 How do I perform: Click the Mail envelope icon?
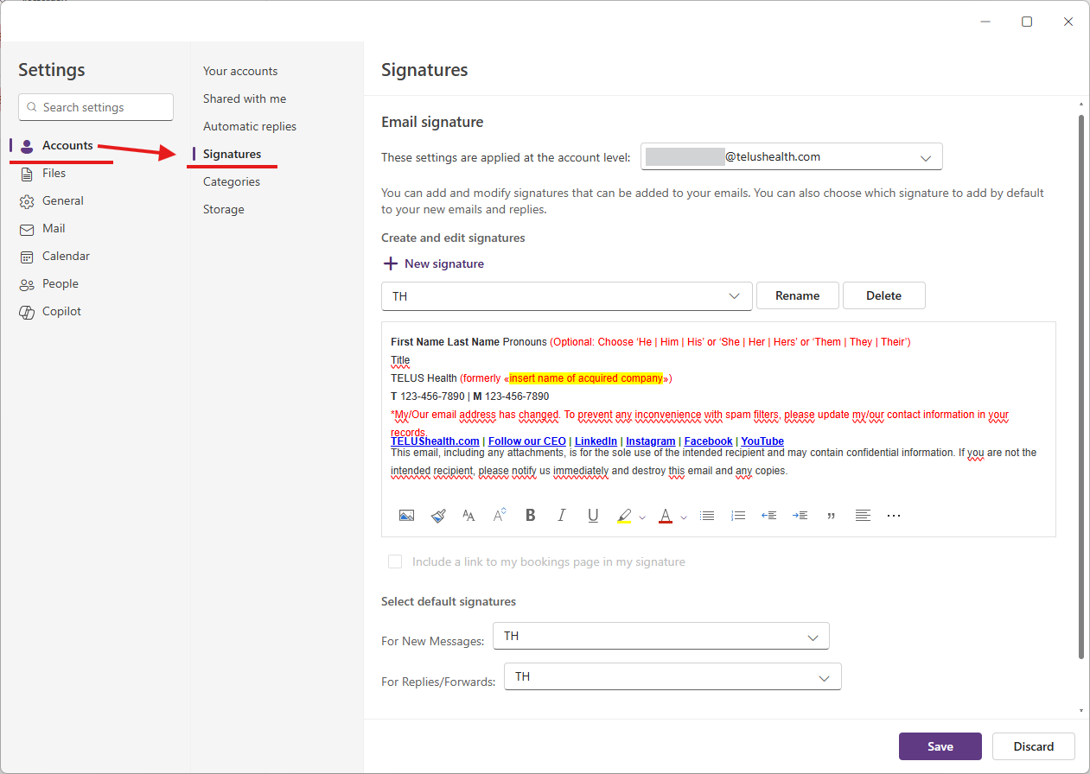tap(27, 229)
